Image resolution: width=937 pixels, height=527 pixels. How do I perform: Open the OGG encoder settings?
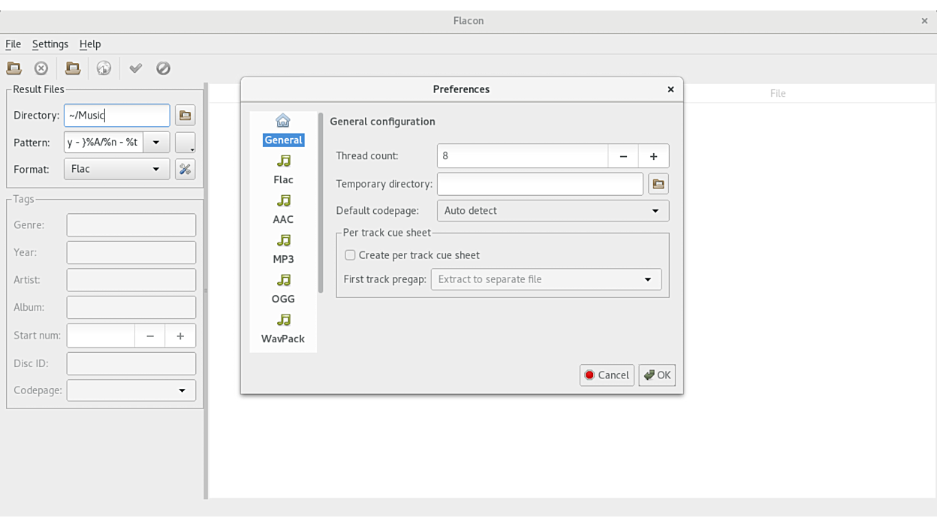pyautogui.click(x=283, y=288)
